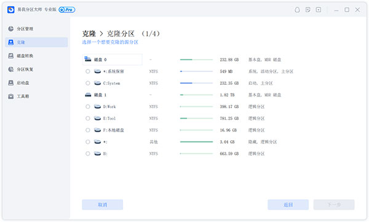Screen dimensions: 369x222
Task: Click the E:Tool usage bar
Action: [x=196, y=118]
